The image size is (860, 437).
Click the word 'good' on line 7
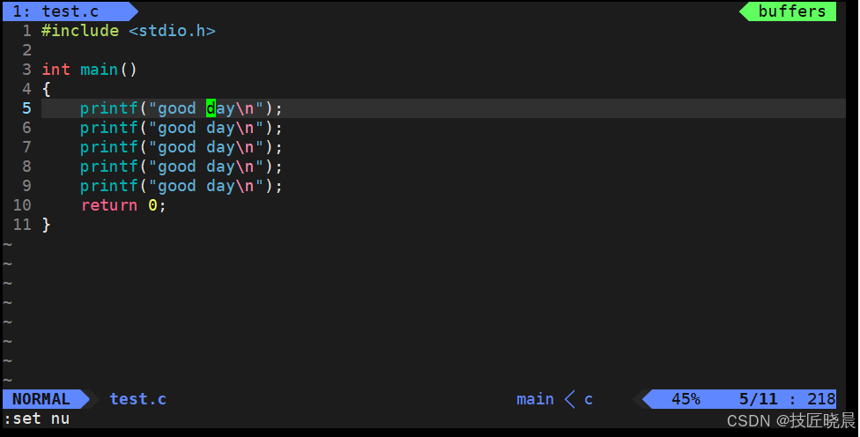tap(176, 147)
